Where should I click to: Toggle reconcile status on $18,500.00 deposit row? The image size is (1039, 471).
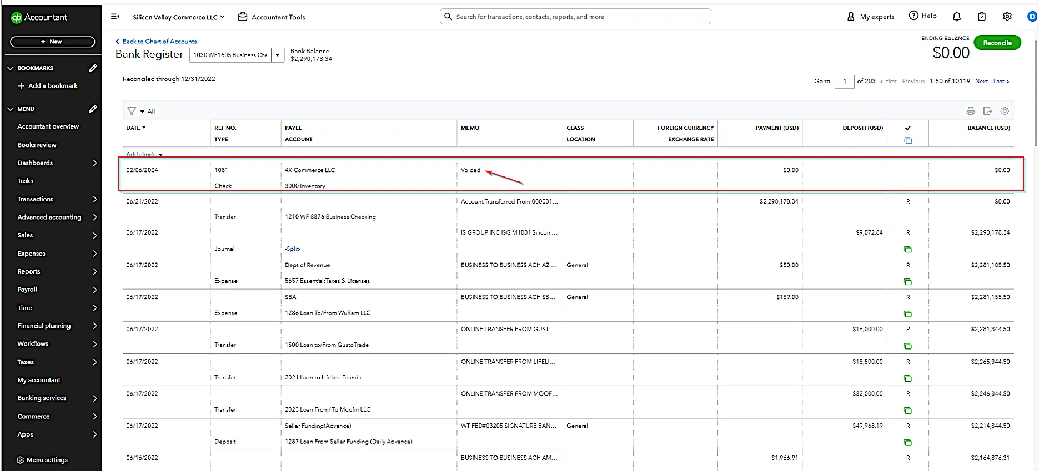click(x=908, y=361)
